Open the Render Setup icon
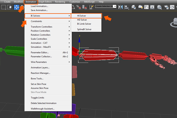The height and width of the screenshot is (118, 177). coord(166,7)
